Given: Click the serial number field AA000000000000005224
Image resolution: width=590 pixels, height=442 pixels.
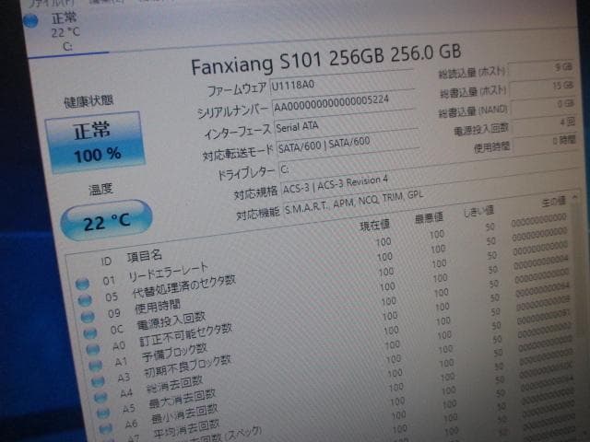Looking at the screenshot, I should 343,102.
